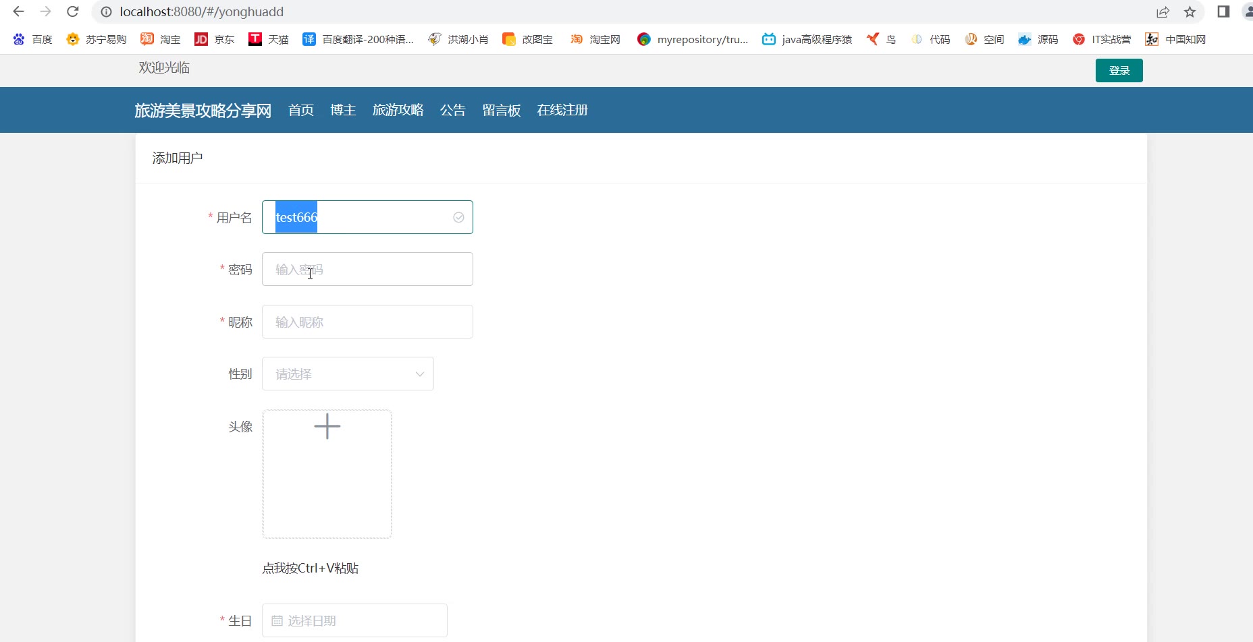
Task: Open 旅游攻略 nav item
Action: 398,110
